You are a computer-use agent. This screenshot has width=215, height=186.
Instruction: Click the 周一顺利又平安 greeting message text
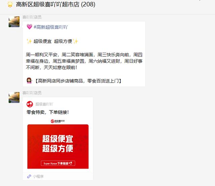point(84,61)
